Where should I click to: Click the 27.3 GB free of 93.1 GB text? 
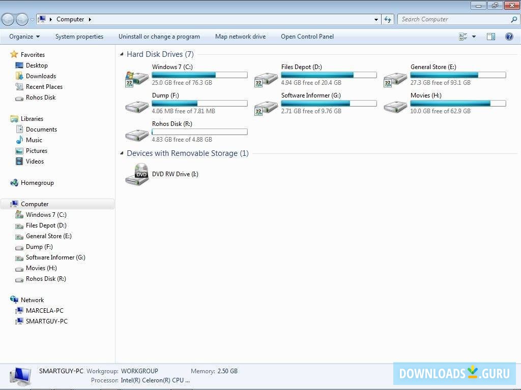pos(440,83)
